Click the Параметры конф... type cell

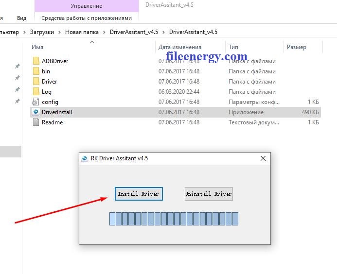click(254, 102)
